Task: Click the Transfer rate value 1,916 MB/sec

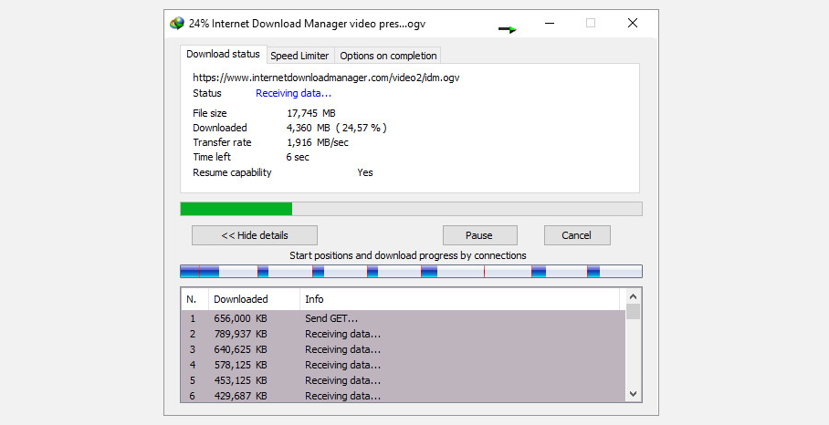Action: point(317,142)
